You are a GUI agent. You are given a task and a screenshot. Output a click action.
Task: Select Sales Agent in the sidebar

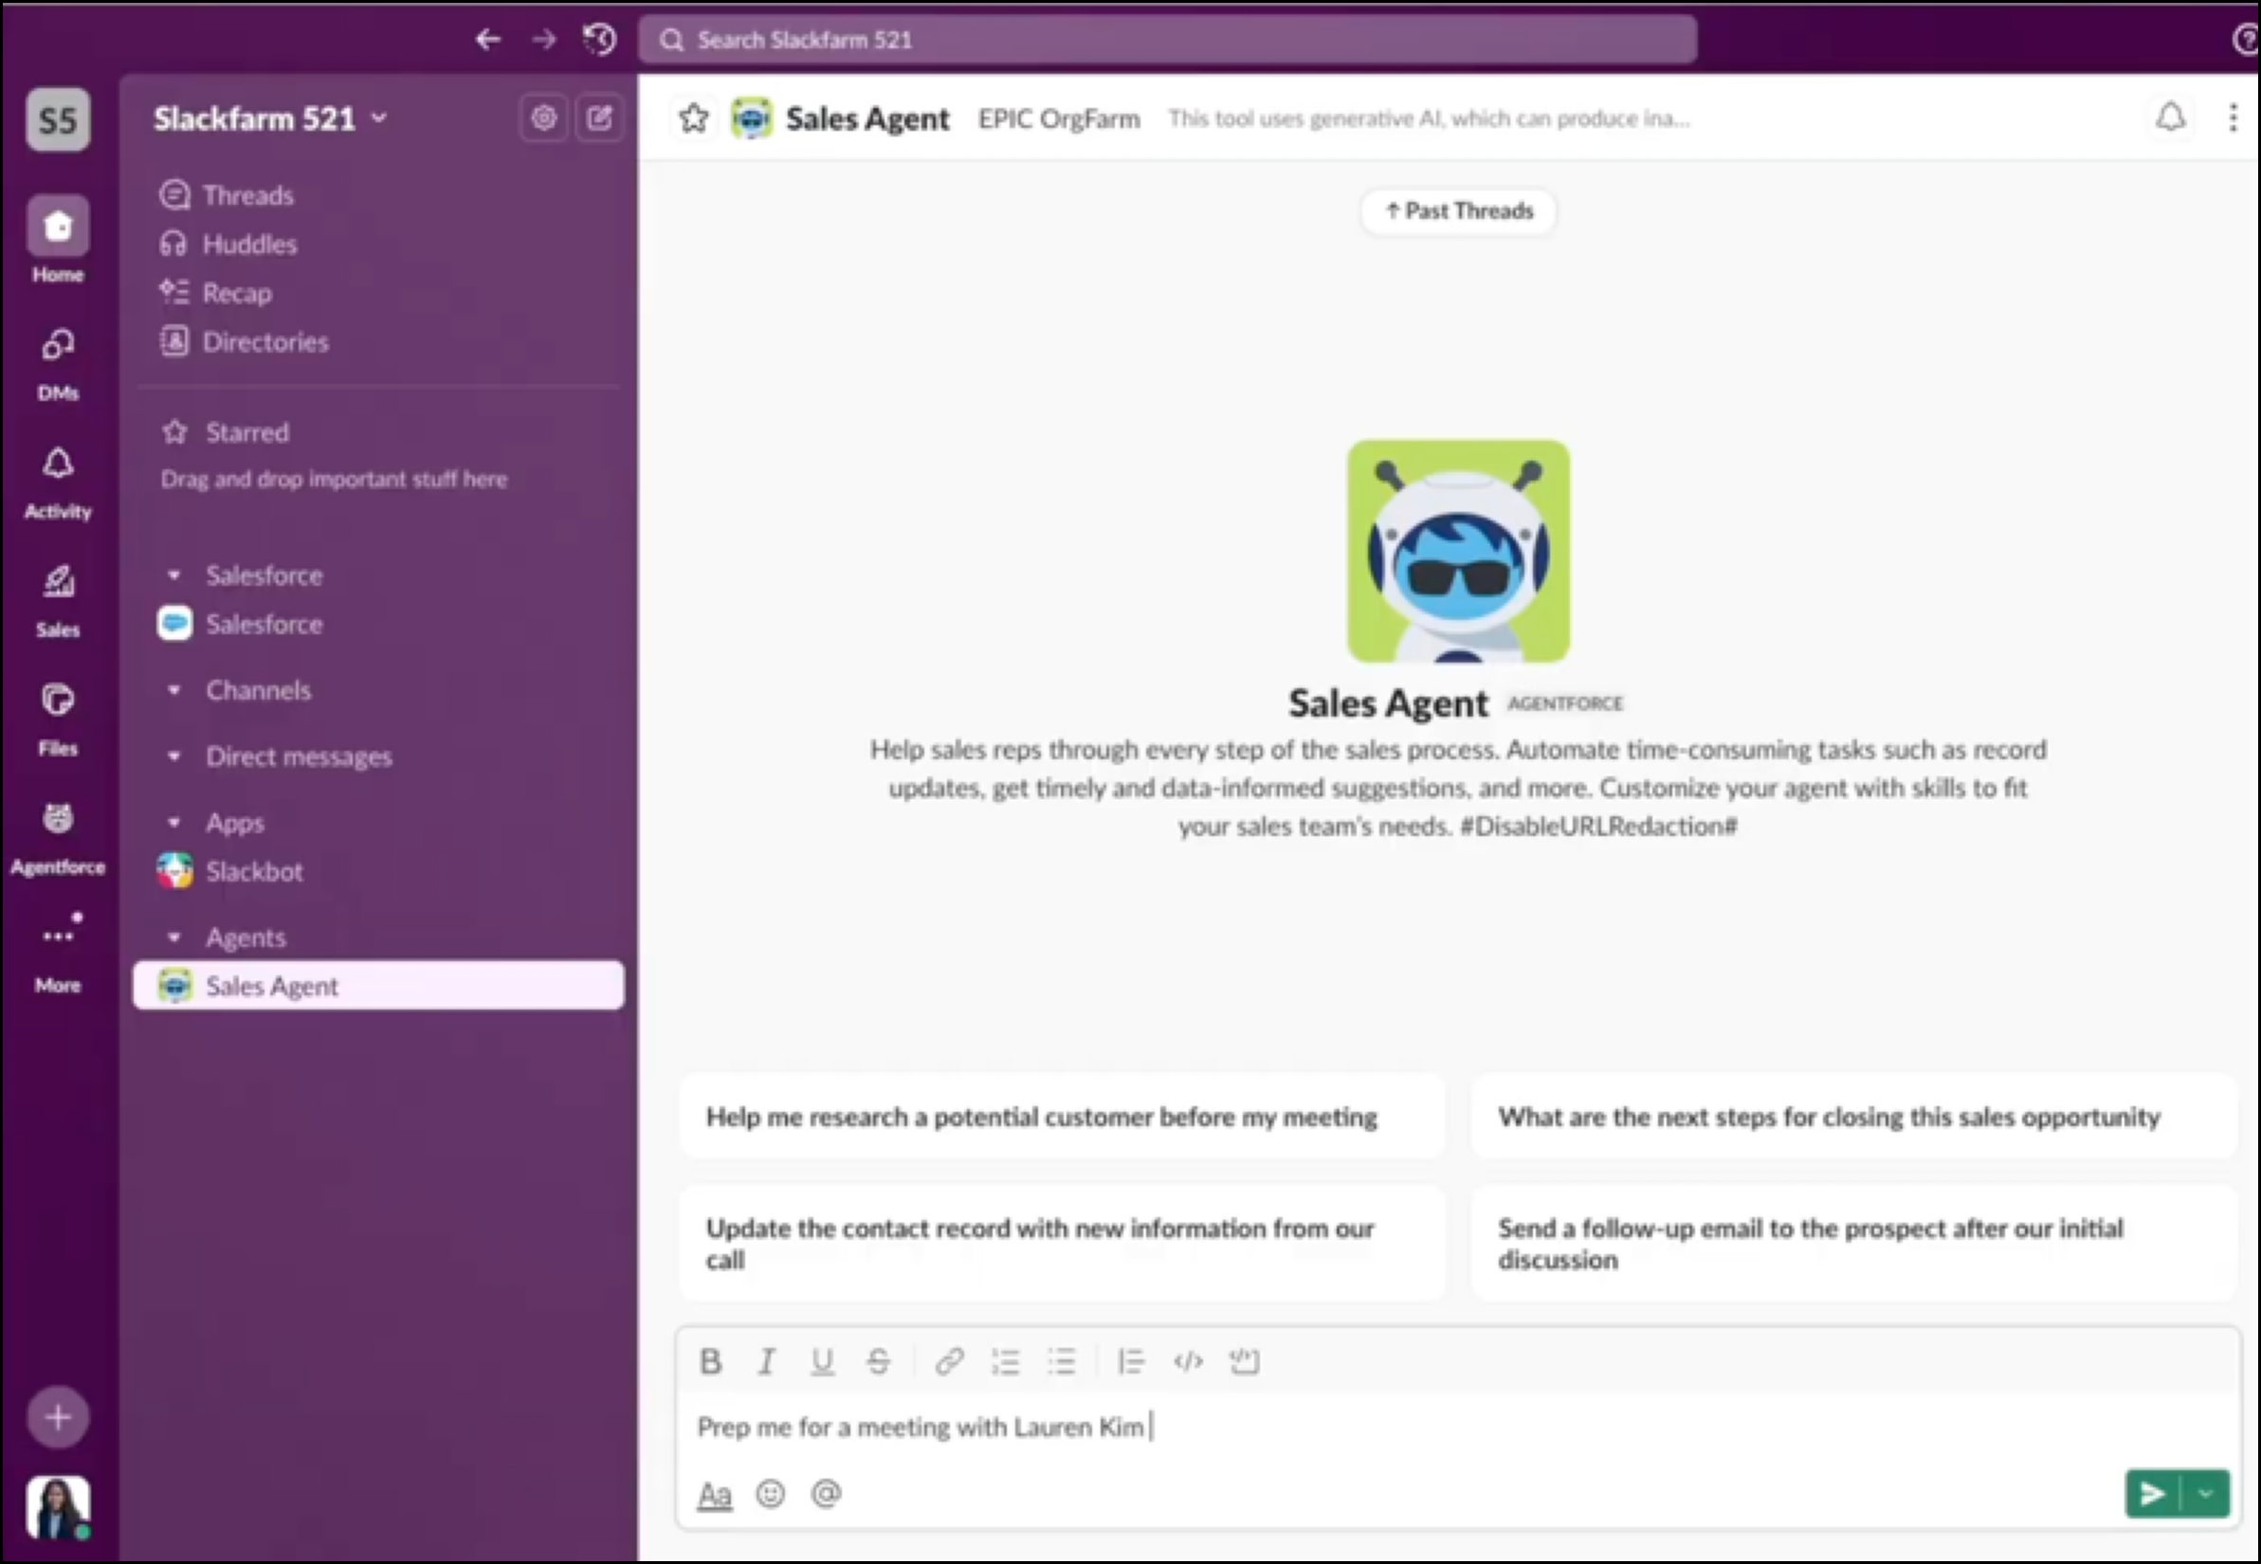(x=378, y=985)
